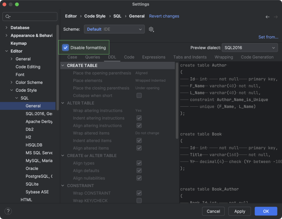Open the scheme settings gear menu
This screenshot has width=282, height=219.
[x=151, y=29]
